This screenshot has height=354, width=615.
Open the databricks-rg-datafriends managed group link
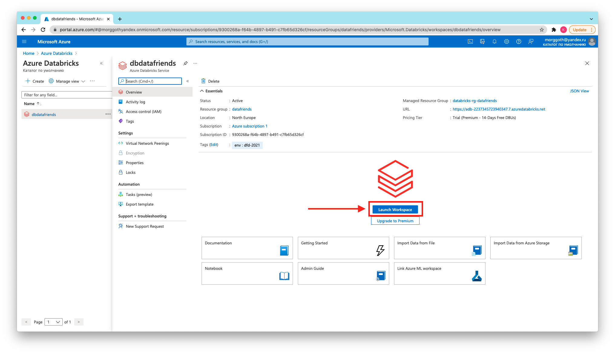coord(475,101)
